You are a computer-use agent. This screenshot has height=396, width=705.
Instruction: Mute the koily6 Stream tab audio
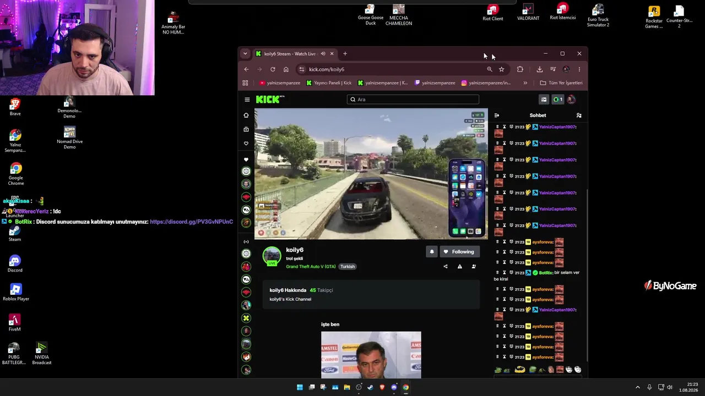tap(323, 54)
